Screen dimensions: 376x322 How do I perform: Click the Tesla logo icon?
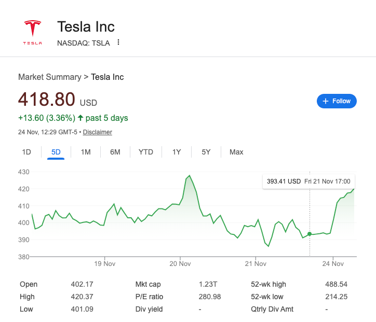(32, 32)
